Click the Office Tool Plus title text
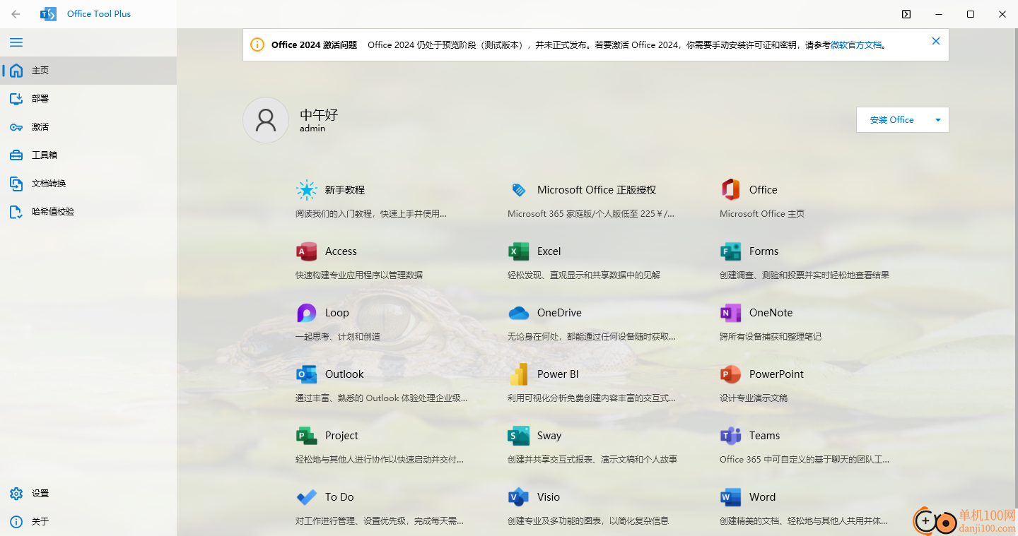 (x=99, y=13)
